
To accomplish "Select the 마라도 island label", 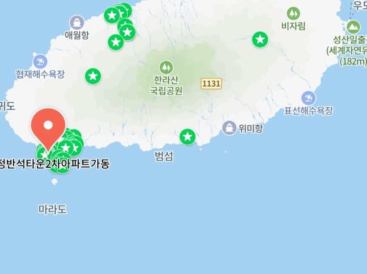I will click(53, 209).
